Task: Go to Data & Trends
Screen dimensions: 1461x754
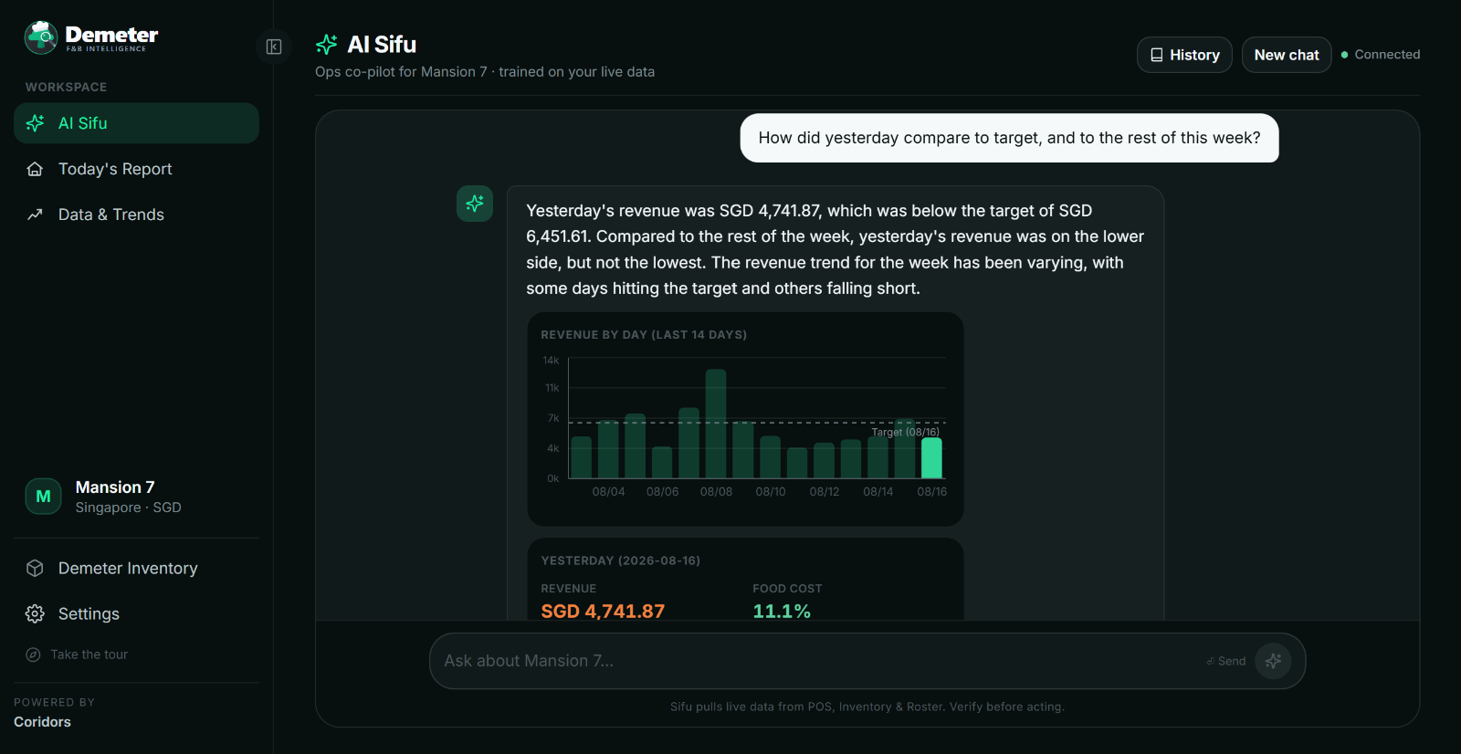Action: [136, 215]
